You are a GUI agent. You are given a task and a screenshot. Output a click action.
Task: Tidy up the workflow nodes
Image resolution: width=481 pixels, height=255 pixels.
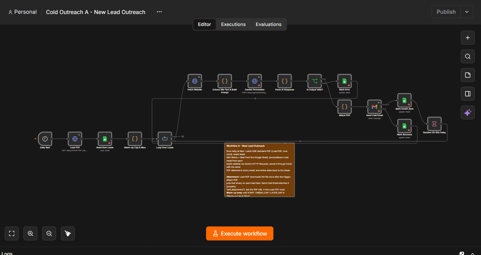click(x=68, y=233)
